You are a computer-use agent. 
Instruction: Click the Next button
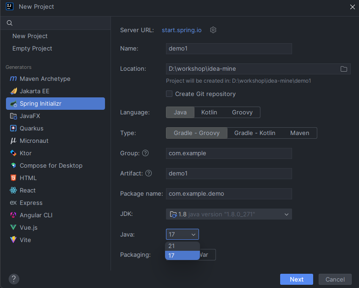pos(296,279)
